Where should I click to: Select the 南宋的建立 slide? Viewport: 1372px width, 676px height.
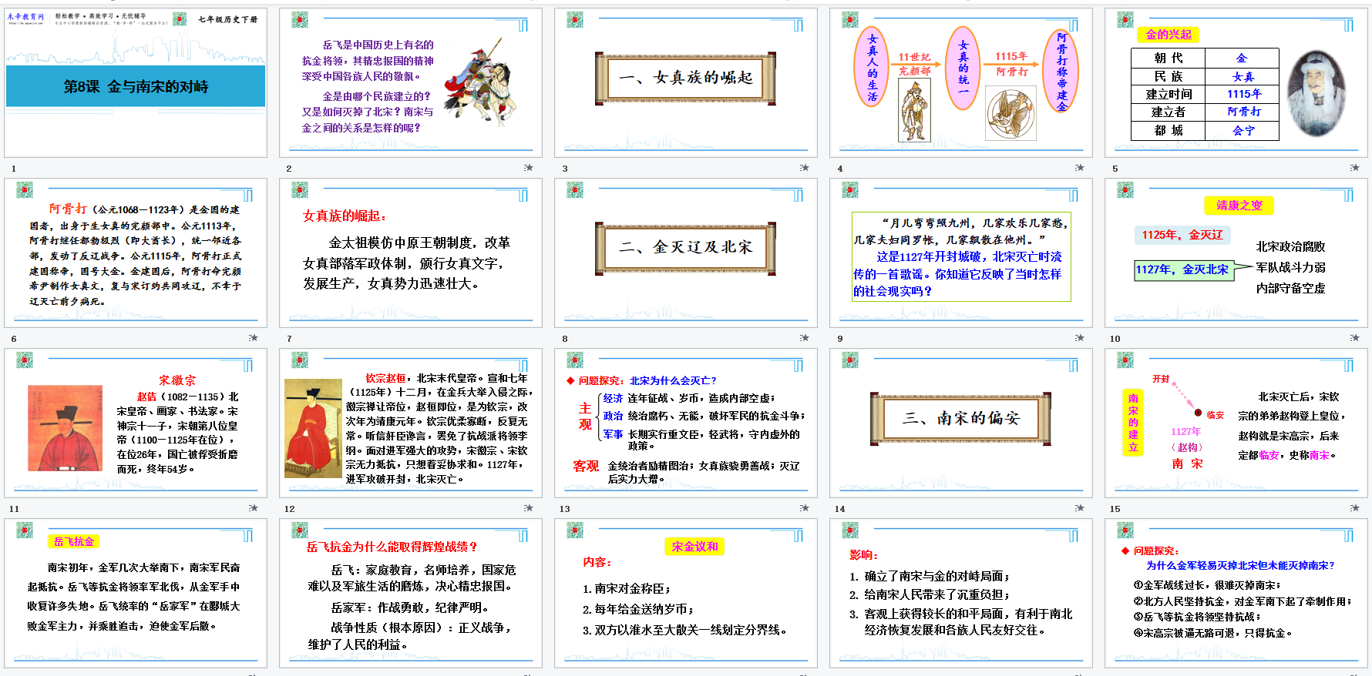point(1236,423)
